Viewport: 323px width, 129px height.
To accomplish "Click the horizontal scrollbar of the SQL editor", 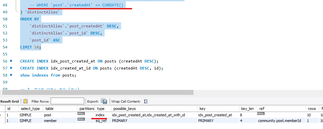I will (98, 93).
